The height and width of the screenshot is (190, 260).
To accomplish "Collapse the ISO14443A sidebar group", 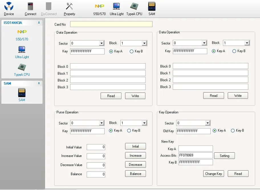I will (x=39, y=23).
